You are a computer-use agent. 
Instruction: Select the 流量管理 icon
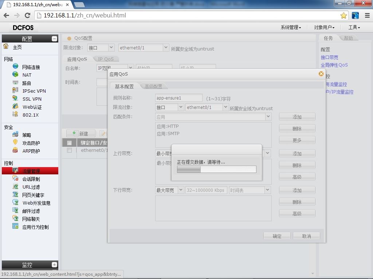click(15, 170)
